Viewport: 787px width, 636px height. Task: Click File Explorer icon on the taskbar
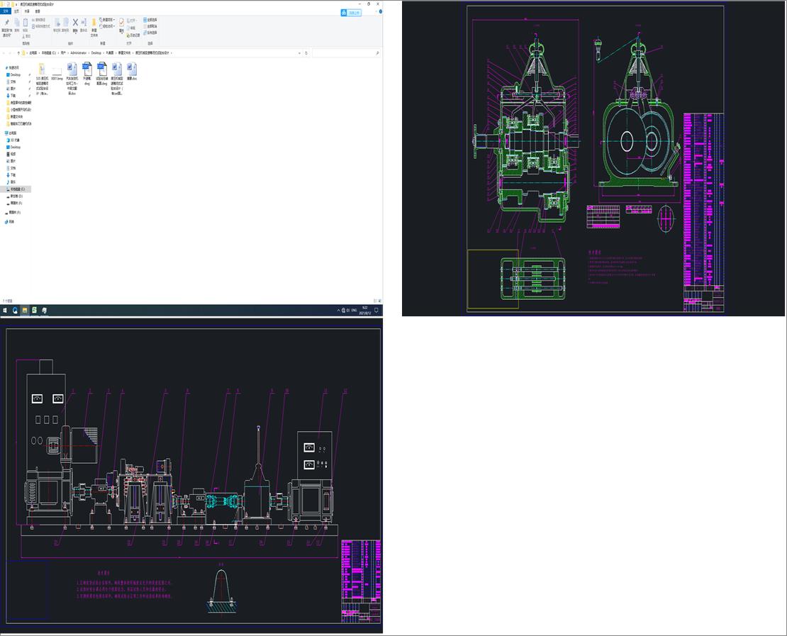pyautogui.click(x=25, y=311)
